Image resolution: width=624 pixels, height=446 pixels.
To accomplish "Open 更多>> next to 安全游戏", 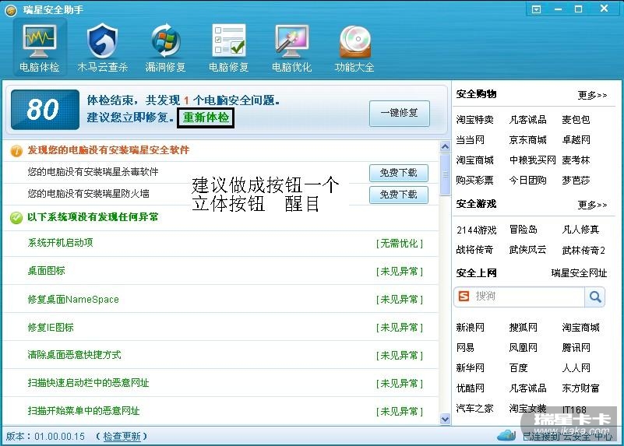I will 592,205.
